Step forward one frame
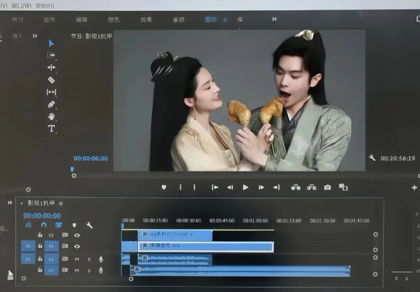The height and width of the screenshot is (292, 420). pos(261,187)
